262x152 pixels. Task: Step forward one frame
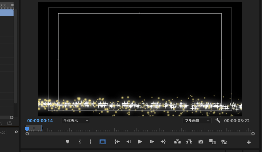(x=152, y=142)
